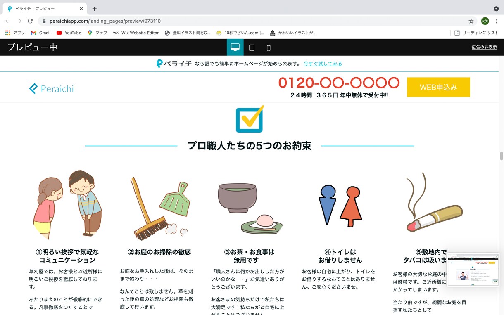This screenshot has height=315, width=504.
Task: Click the site info lock icon
Action: (x=44, y=21)
